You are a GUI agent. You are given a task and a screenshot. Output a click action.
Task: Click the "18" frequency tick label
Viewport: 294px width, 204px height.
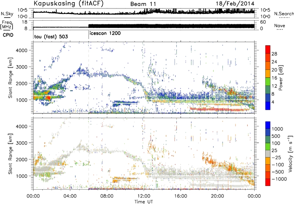pyautogui.click(x=24, y=22)
